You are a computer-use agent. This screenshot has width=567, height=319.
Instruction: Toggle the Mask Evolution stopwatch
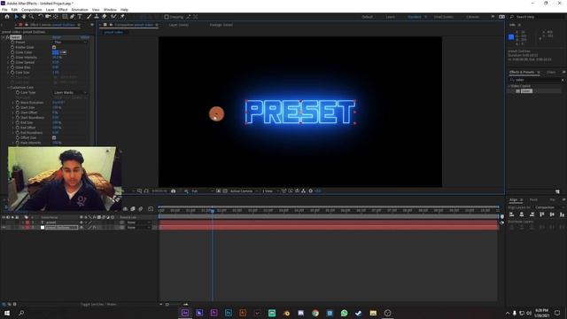(18, 103)
